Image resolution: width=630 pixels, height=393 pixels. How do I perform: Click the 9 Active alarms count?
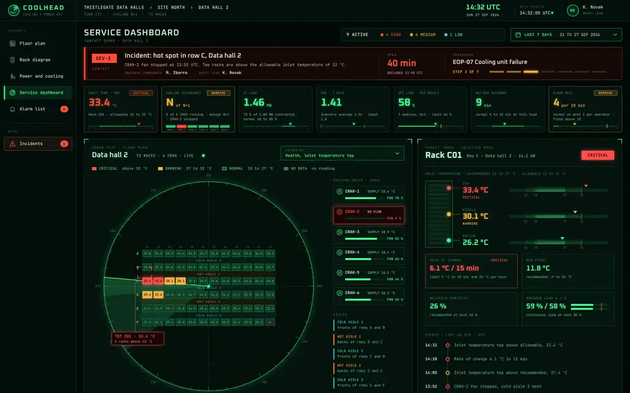(357, 35)
